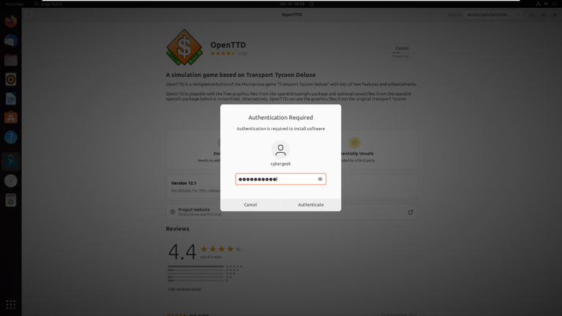Click the Potentially Unsafe warning icon
This screenshot has height=316, width=562.
coord(354,143)
